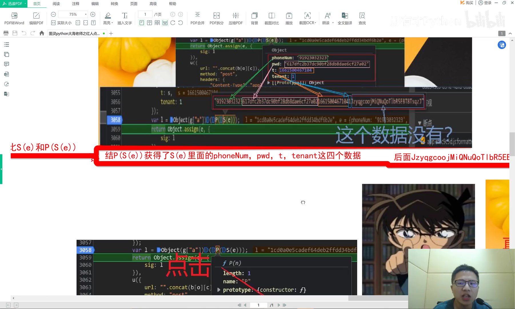Open the 背景 background tool

tap(254, 19)
